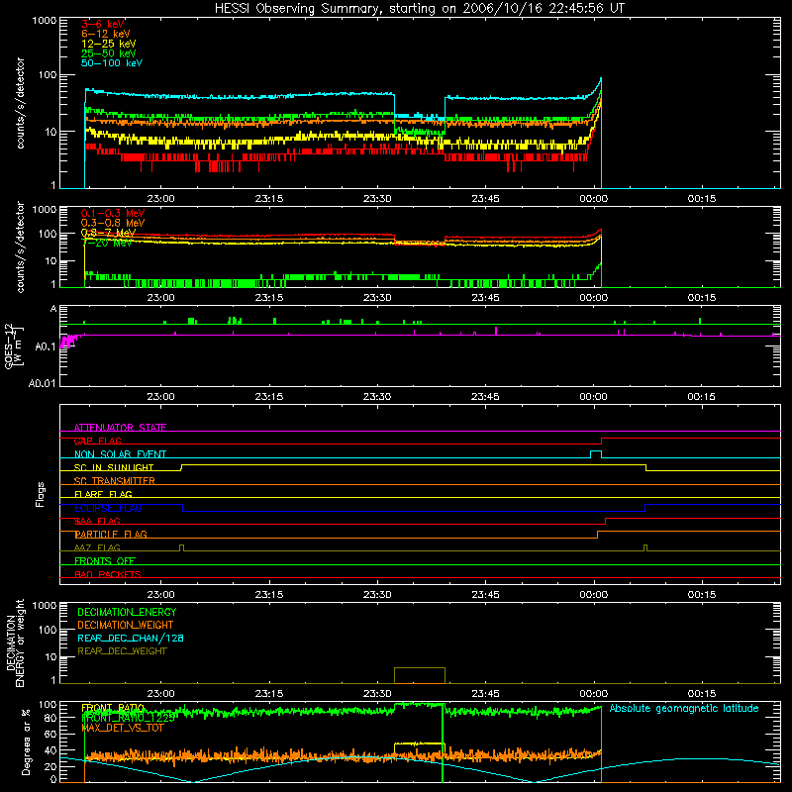
Task: Select the "SC_IN_SUNLIGHT" flag label
Action: pos(114,467)
